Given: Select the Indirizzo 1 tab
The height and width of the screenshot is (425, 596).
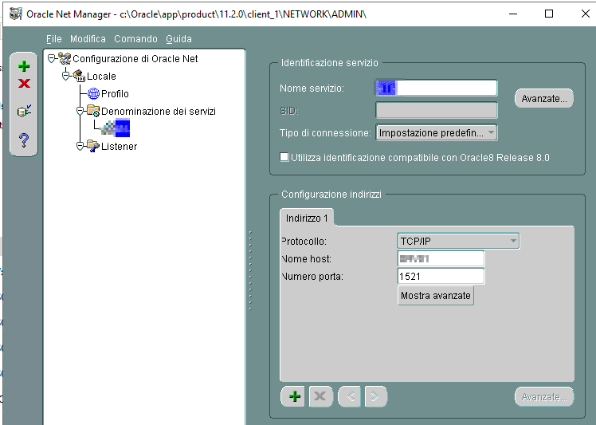Looking at the screenshot, I should coord(307,218).
